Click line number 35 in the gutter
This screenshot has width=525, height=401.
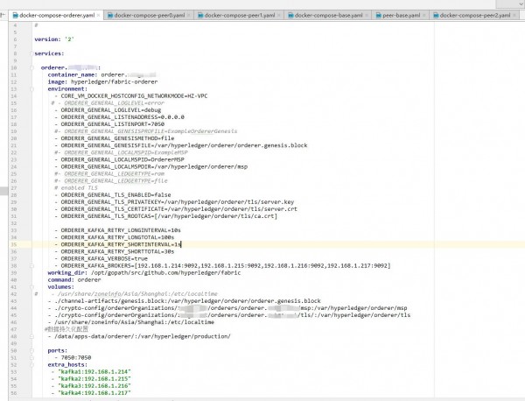pyautogui.click(x=14, y=244)
